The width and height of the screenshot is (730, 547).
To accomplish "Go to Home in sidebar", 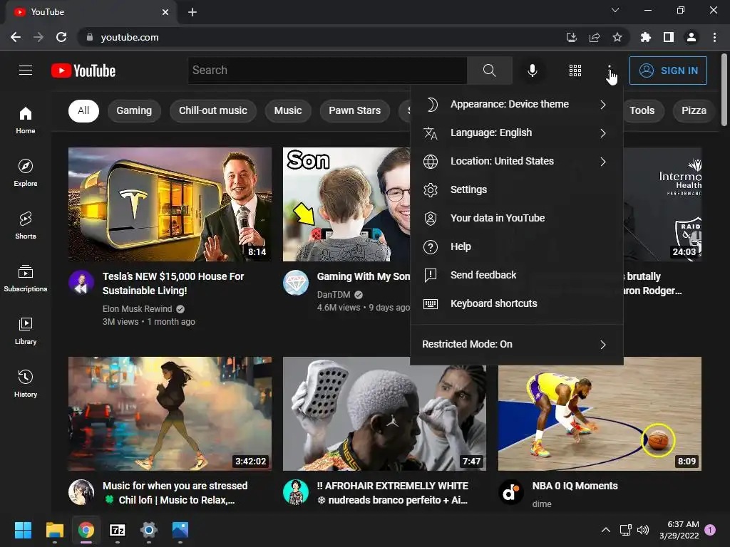I will pos(26,120).
